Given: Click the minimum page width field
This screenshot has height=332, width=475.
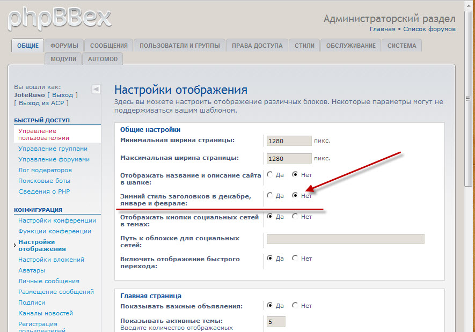Looking at the screenshot, I should (x=289, y=141).
